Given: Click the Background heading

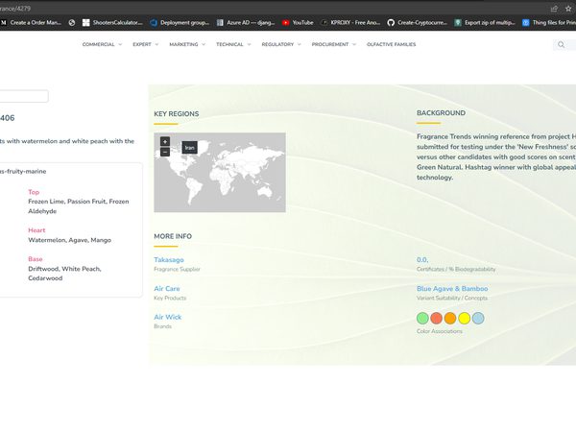Looking at the screenshot, I should tap(441, 113).
